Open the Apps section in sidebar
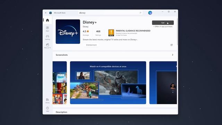 pyautogui.click(x=48, y=29)
